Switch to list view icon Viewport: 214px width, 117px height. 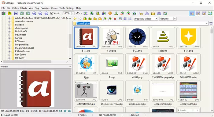click(x=130, y=19)
